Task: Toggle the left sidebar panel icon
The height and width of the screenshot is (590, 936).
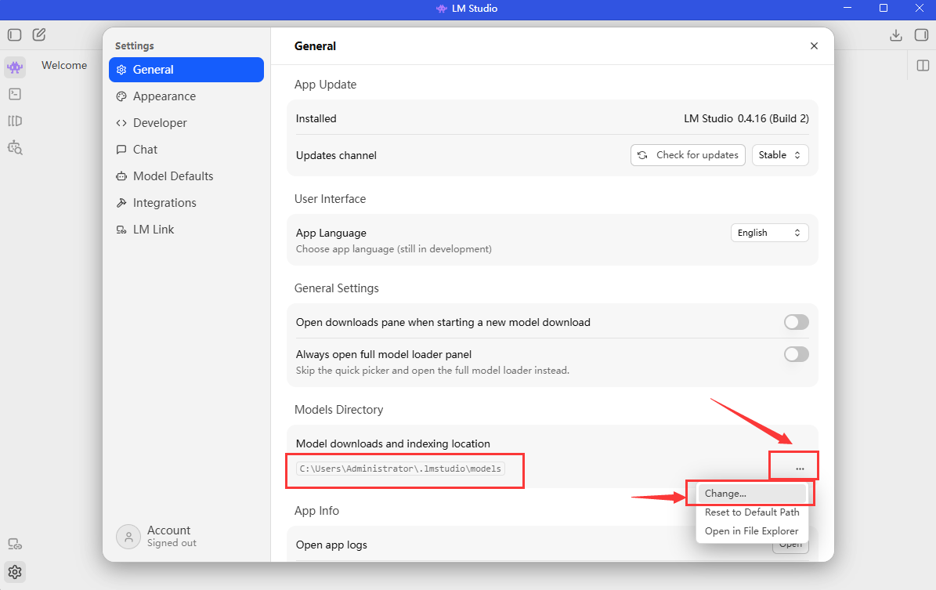Action: [x=14, y=34]
